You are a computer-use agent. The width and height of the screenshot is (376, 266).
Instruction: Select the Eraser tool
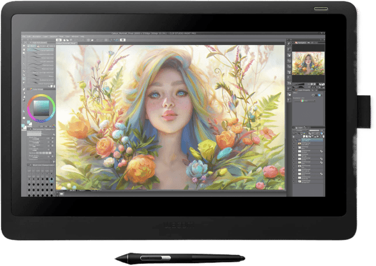(24, 90)
